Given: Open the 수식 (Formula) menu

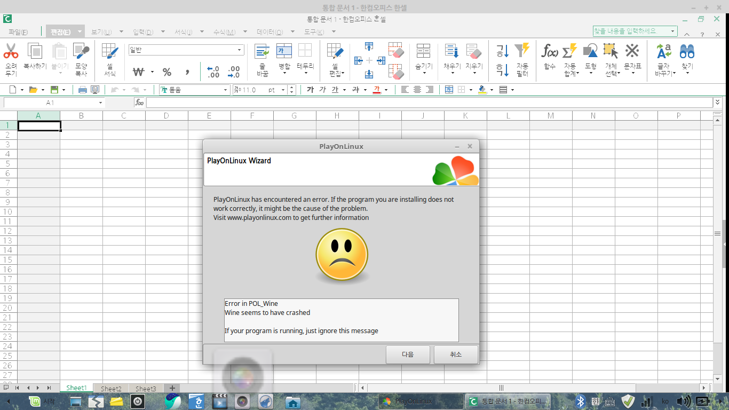Looking at the screenshot, I should (224, 32).
